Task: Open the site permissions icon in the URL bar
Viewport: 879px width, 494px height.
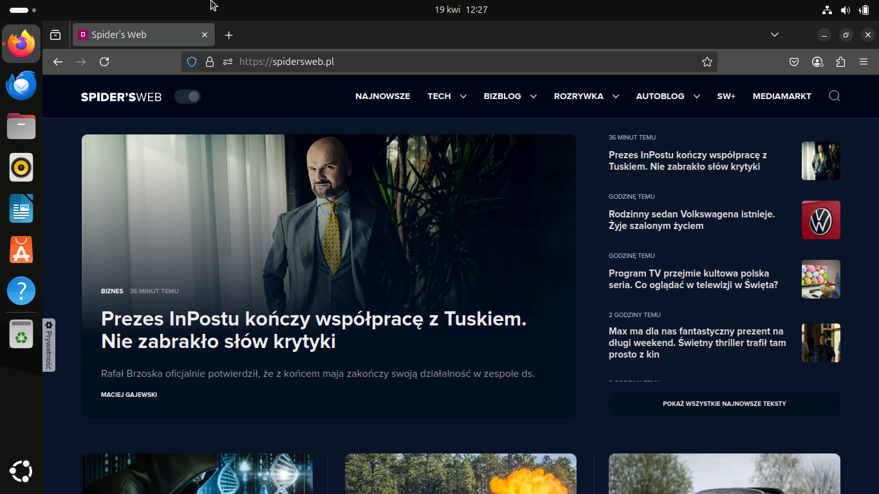Action: tap(227, 62)
